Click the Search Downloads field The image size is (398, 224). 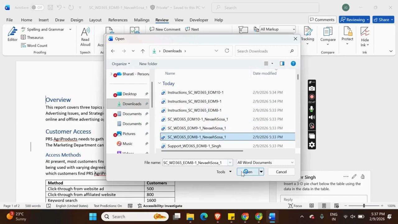(x=266, y=51)
